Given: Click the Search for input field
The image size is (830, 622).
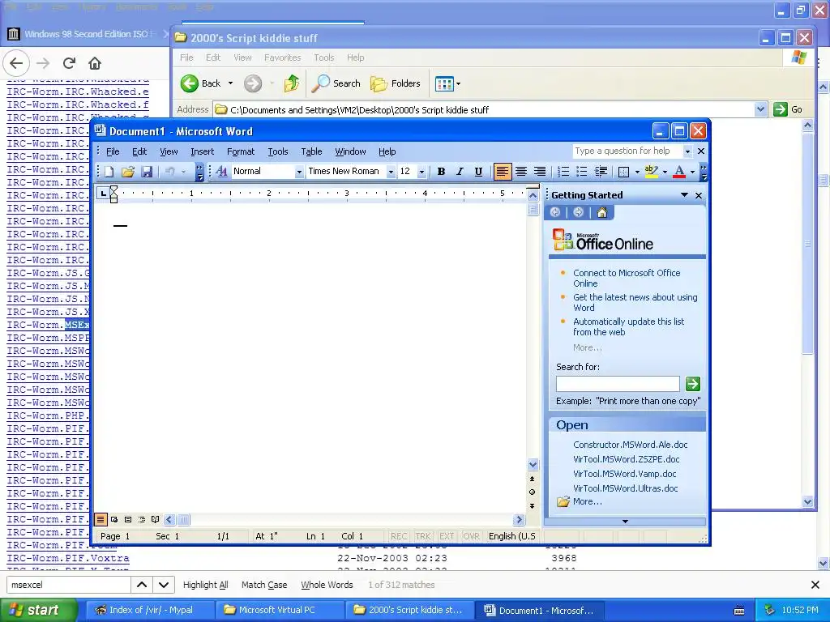Looking at the screenshot, I should tap(618, 384).
